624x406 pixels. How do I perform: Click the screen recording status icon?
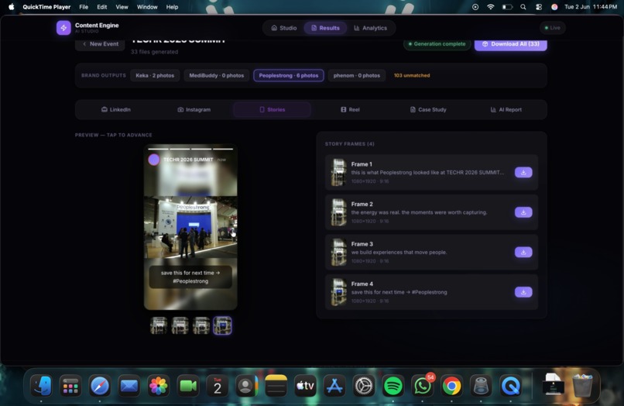point(475,7)
